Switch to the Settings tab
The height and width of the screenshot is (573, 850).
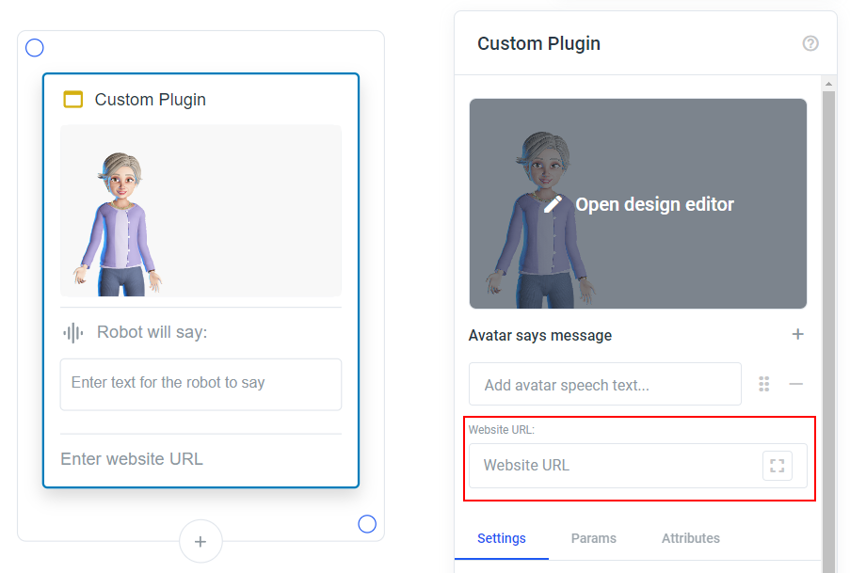point(502,538)
